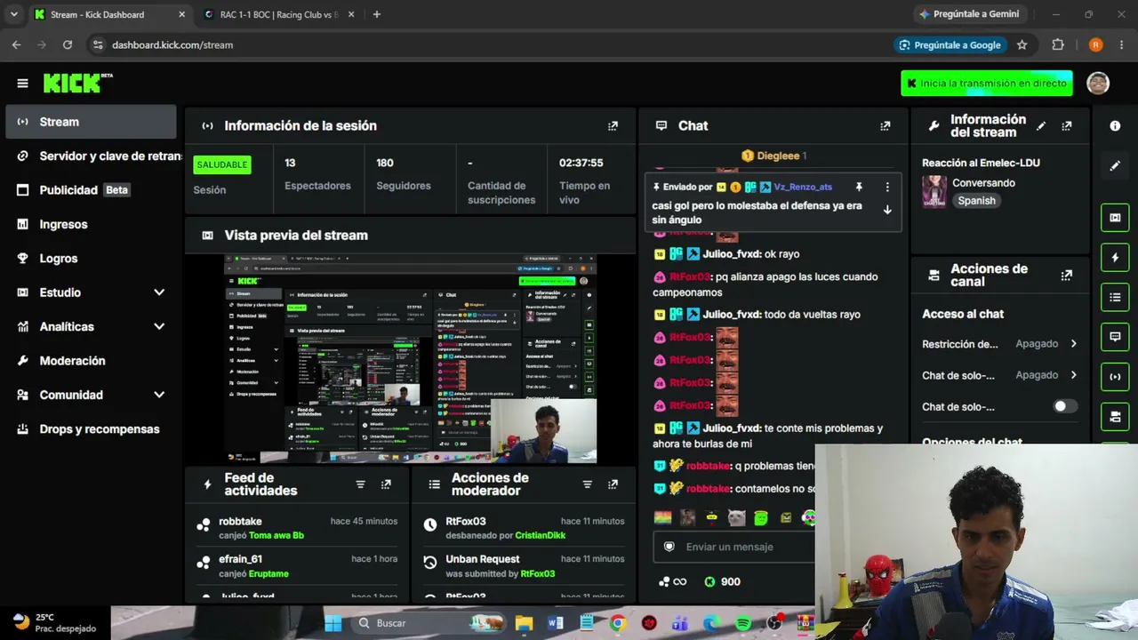This screenshot has height=640, width=1138.
Task: Click the pencil edit icon in right sidebar
Action: point(1115,165)
